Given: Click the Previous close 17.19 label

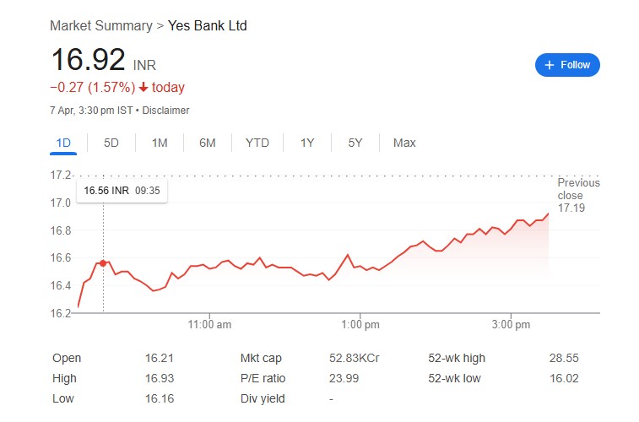Looking at the screenshot, I should coord(578,195).
